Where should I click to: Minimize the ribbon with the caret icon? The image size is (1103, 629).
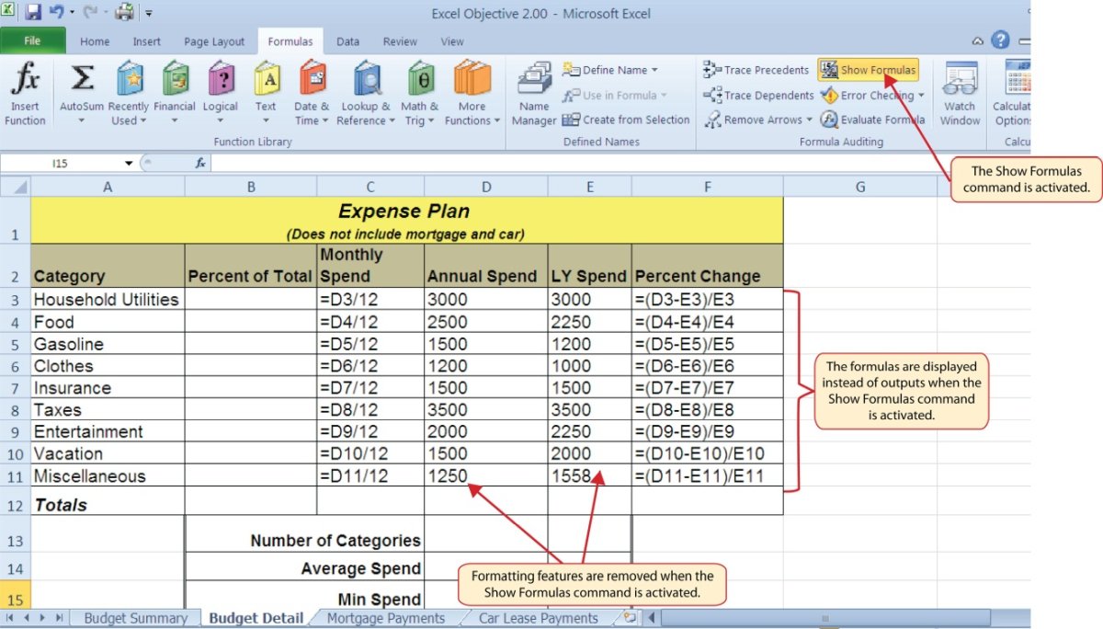pyautogui.click(x=978, y=40)
